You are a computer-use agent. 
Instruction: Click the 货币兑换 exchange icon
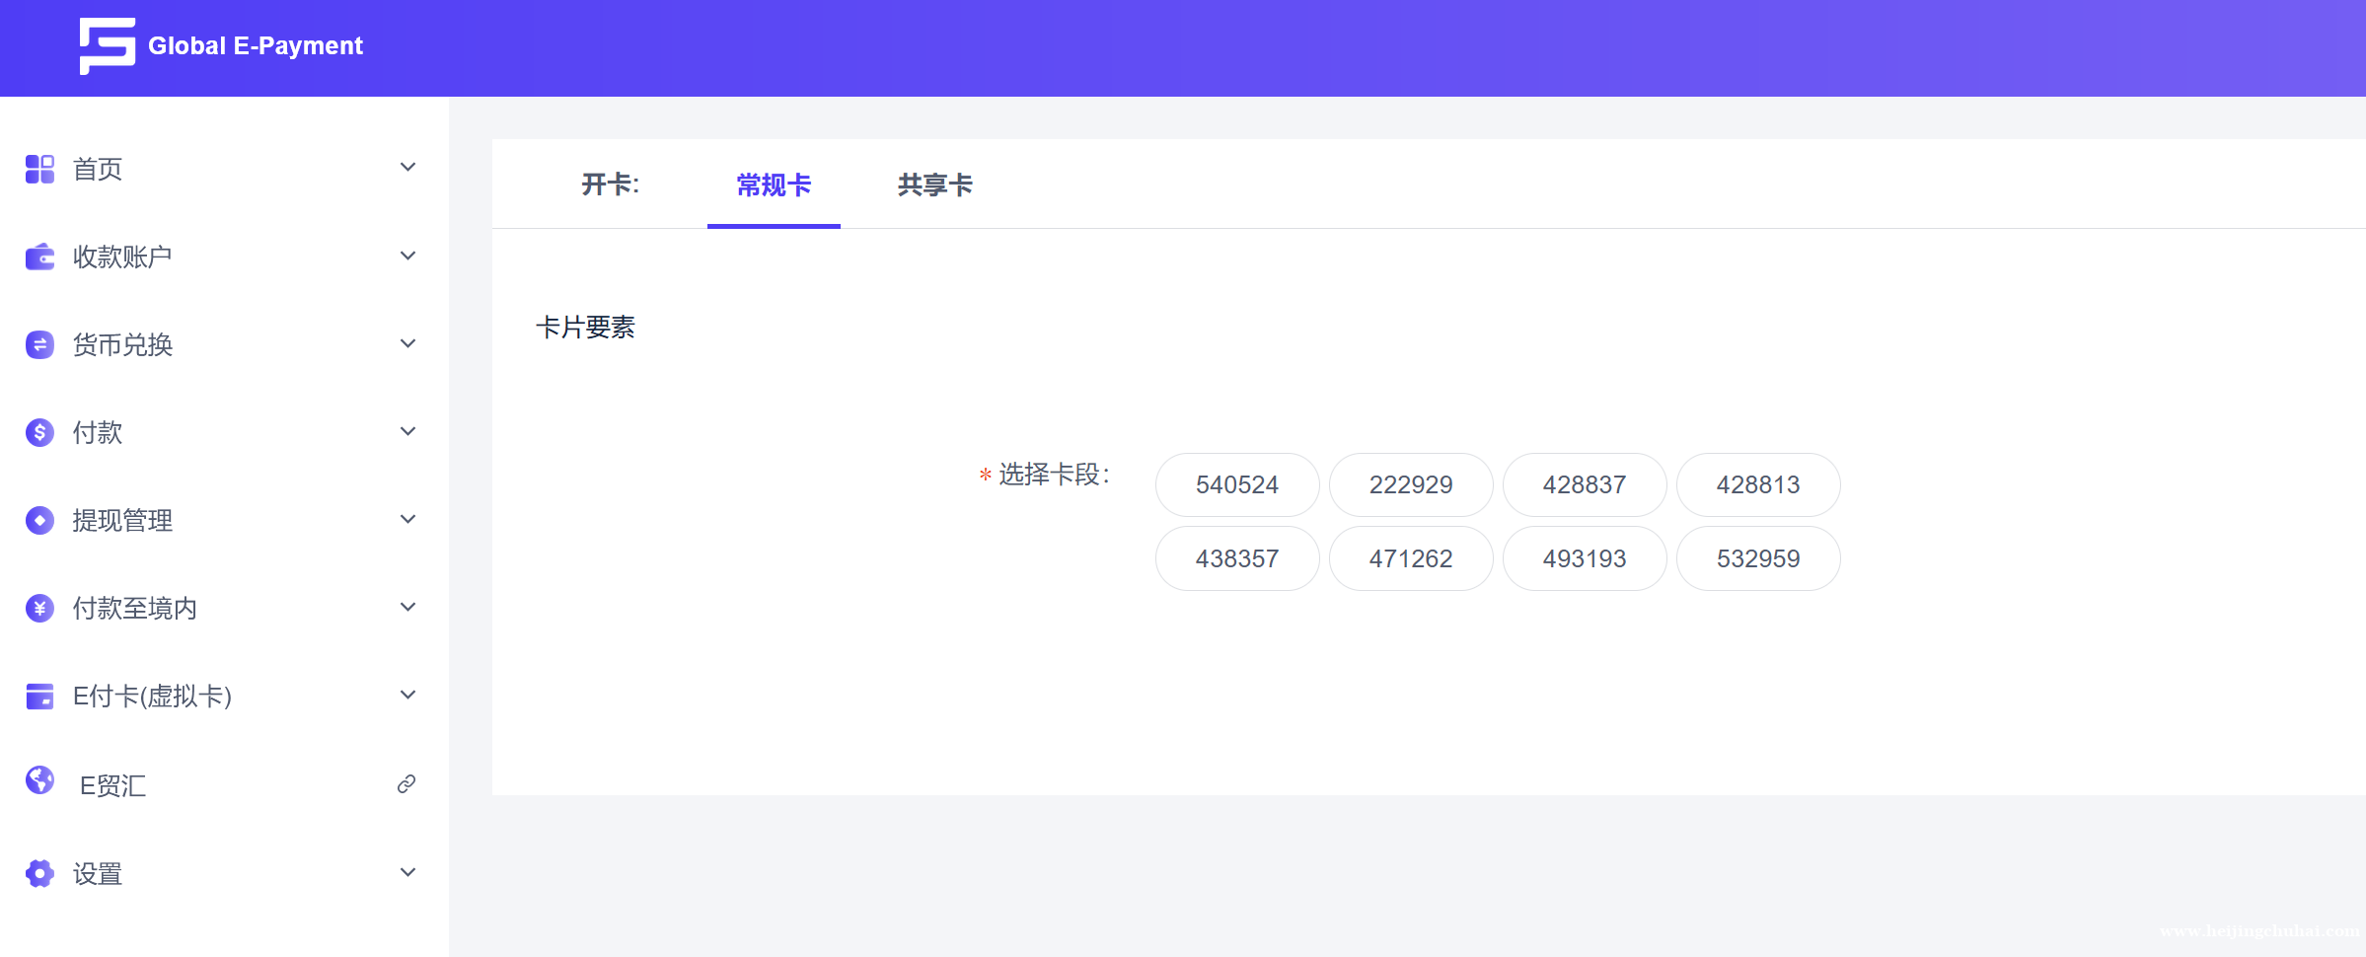click(x=39, y=344)
